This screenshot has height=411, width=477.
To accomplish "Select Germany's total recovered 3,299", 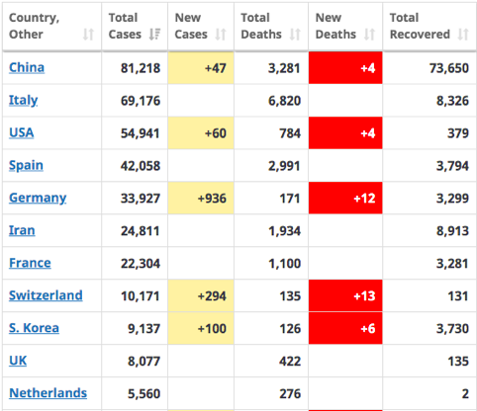I will pos(452,199).
